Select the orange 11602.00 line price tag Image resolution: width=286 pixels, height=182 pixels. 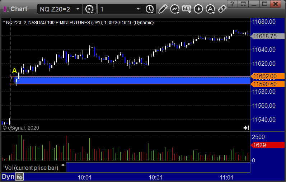click(267, 76)
